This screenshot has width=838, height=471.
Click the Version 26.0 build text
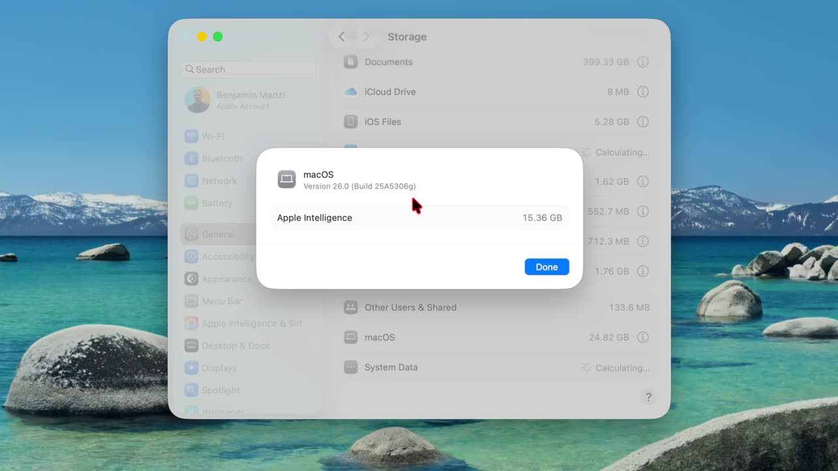click(x=359, y=186)
